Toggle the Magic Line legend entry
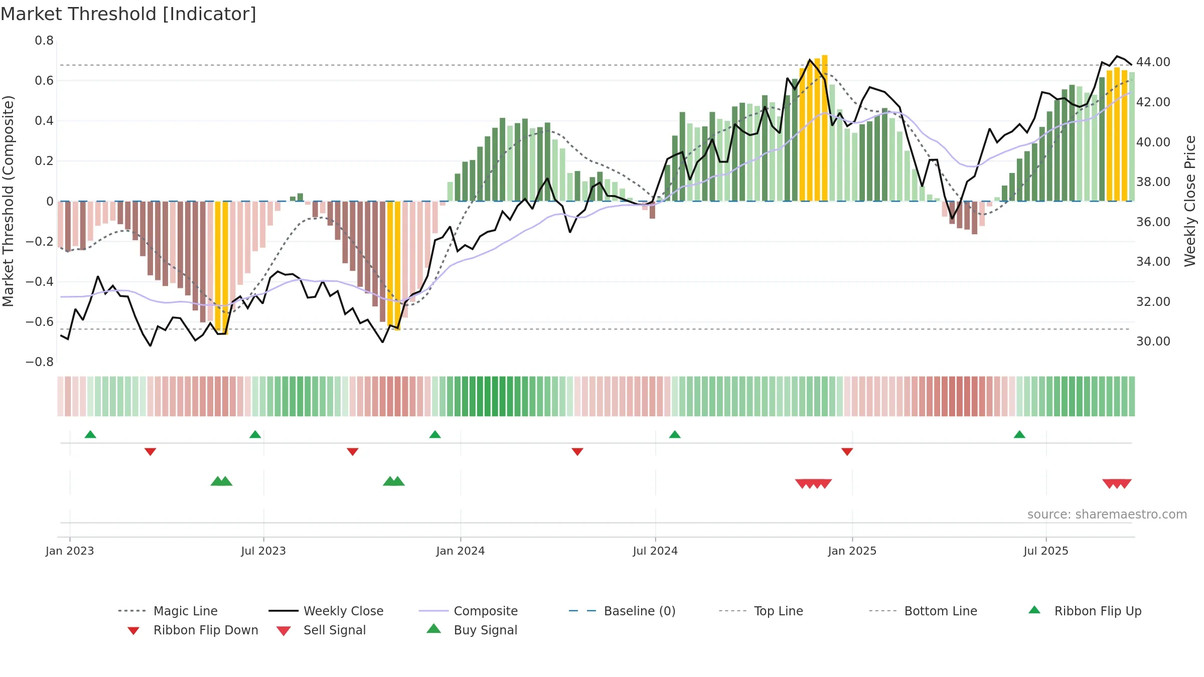 point(168,611)
